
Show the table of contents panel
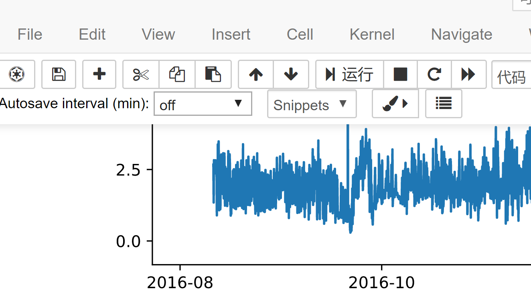(444, 103)
